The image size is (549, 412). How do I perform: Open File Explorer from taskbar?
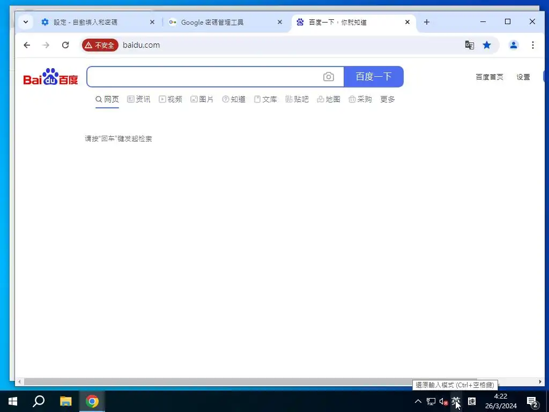click(x=65, y=401)
